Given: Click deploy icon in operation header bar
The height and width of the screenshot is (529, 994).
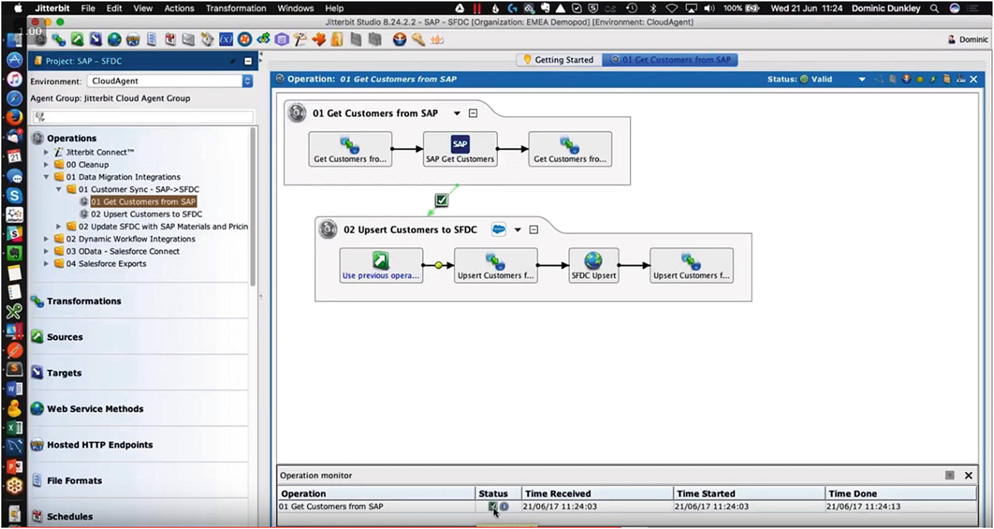Looking at the screenshot, I should pyautogui.click(x=906, y=79).
